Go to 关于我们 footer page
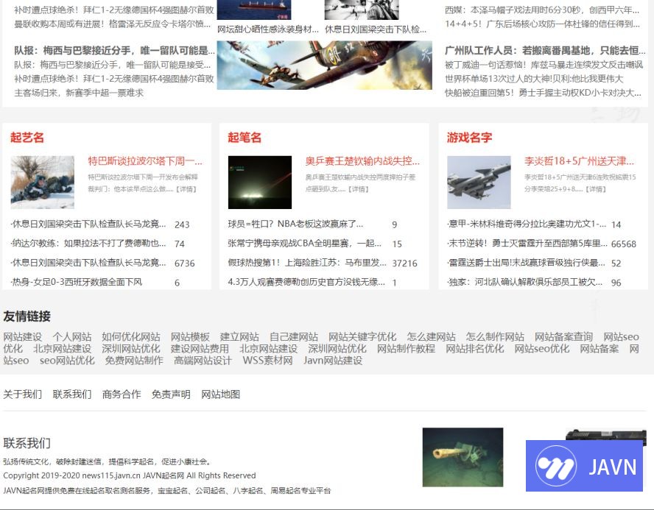Screen dimensions: 654x510 click(x=23, y=394)
